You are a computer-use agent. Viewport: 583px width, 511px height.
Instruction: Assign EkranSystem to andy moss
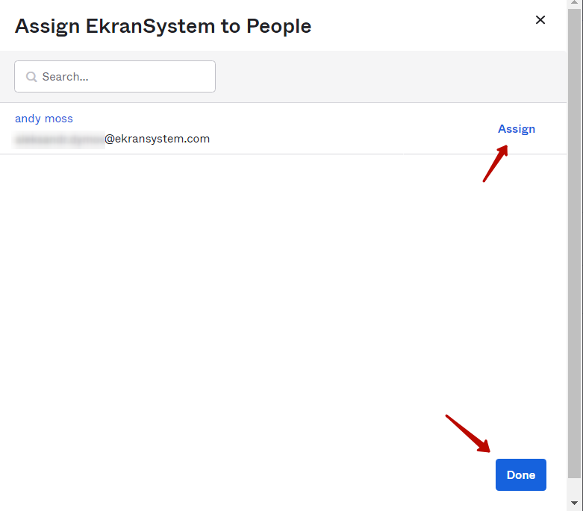(516, 129)
